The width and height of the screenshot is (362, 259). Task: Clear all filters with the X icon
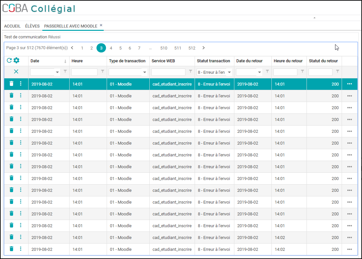point(16,71)
